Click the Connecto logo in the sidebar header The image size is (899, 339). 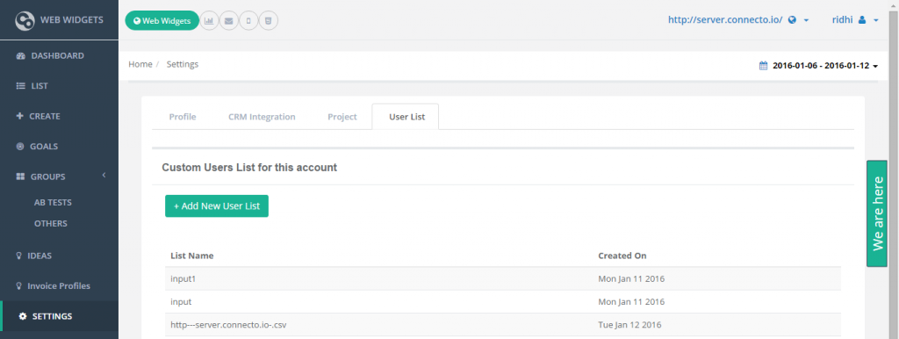coord(25,20)
